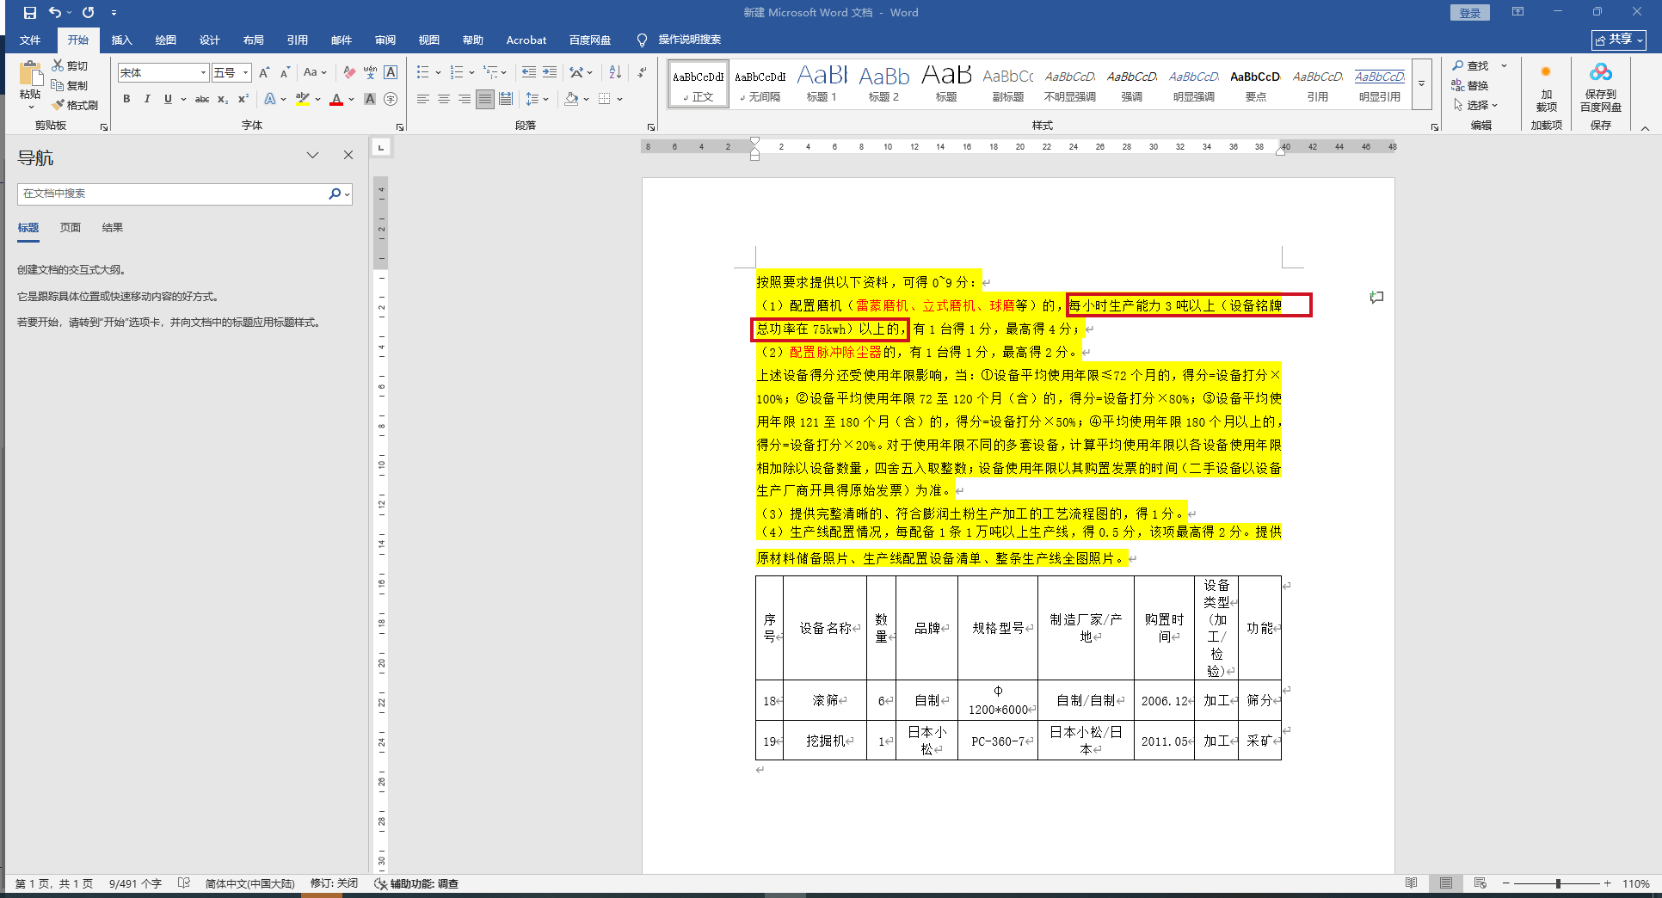Toggle show/hide paragraph marks

pos(642,72)
